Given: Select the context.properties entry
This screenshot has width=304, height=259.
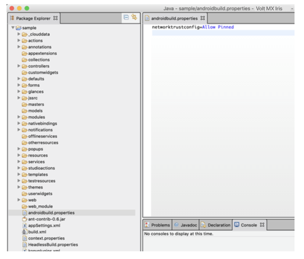Looking at the screenshot, I should [46, 238].
